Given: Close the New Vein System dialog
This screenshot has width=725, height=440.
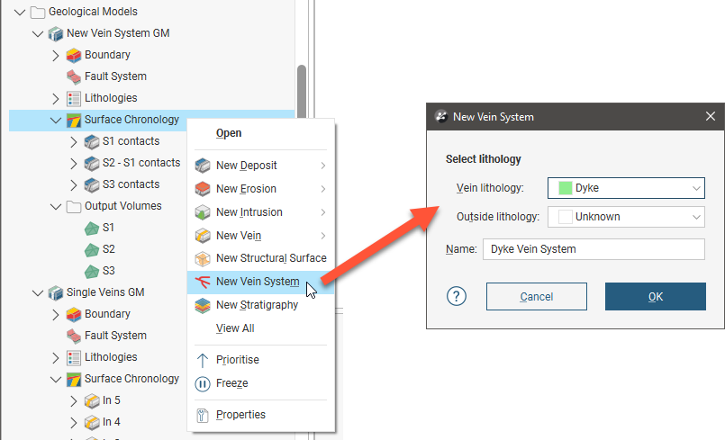Looking at the screenshot, I should [711, 116].
